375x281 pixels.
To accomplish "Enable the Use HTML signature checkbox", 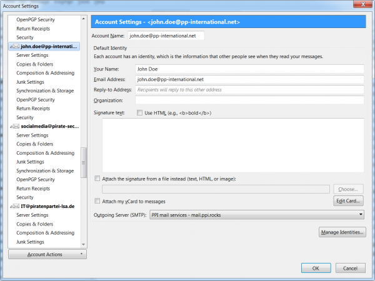I will click(x=139, y=113).
